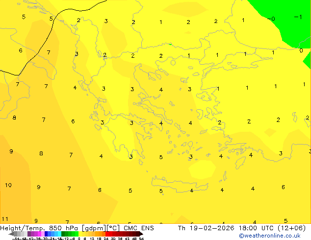Click the dark maroon right arrow end of the legend
311x240 pixels.
pos(141,234)
